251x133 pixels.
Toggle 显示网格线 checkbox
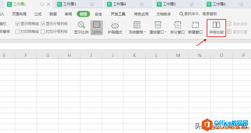coord(18,24)
